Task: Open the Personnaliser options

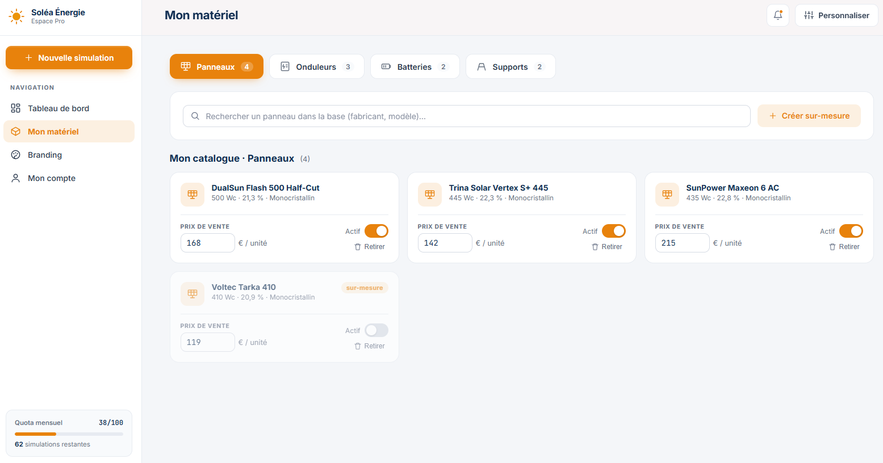Action: 836,15
